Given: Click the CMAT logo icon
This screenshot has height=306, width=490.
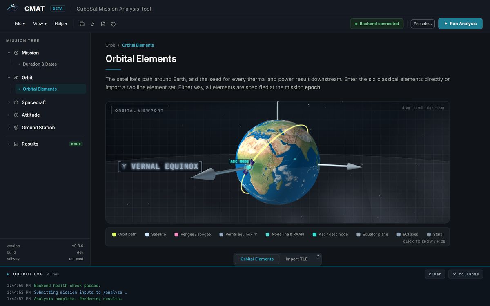Looking at the screenshot, I should pyautogui.click(x=13, y=8).
